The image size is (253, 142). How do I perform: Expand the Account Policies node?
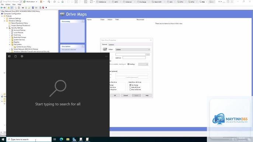pos(10,30)
